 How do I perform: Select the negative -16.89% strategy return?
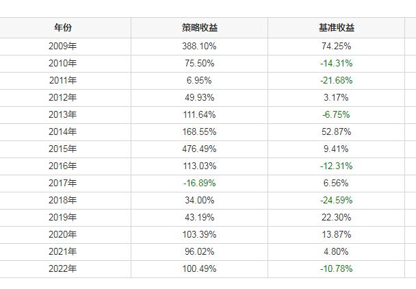[199, 183]
